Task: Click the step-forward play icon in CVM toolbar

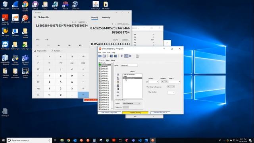Action: pyautogui.click(x=131, y=56)
